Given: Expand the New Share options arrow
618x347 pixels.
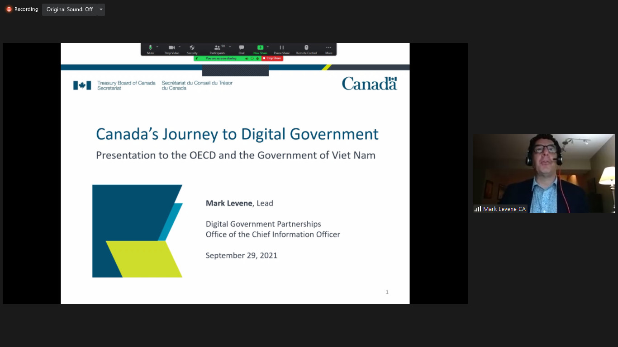Looking at the screenshot, I should (x=268, y=47).
